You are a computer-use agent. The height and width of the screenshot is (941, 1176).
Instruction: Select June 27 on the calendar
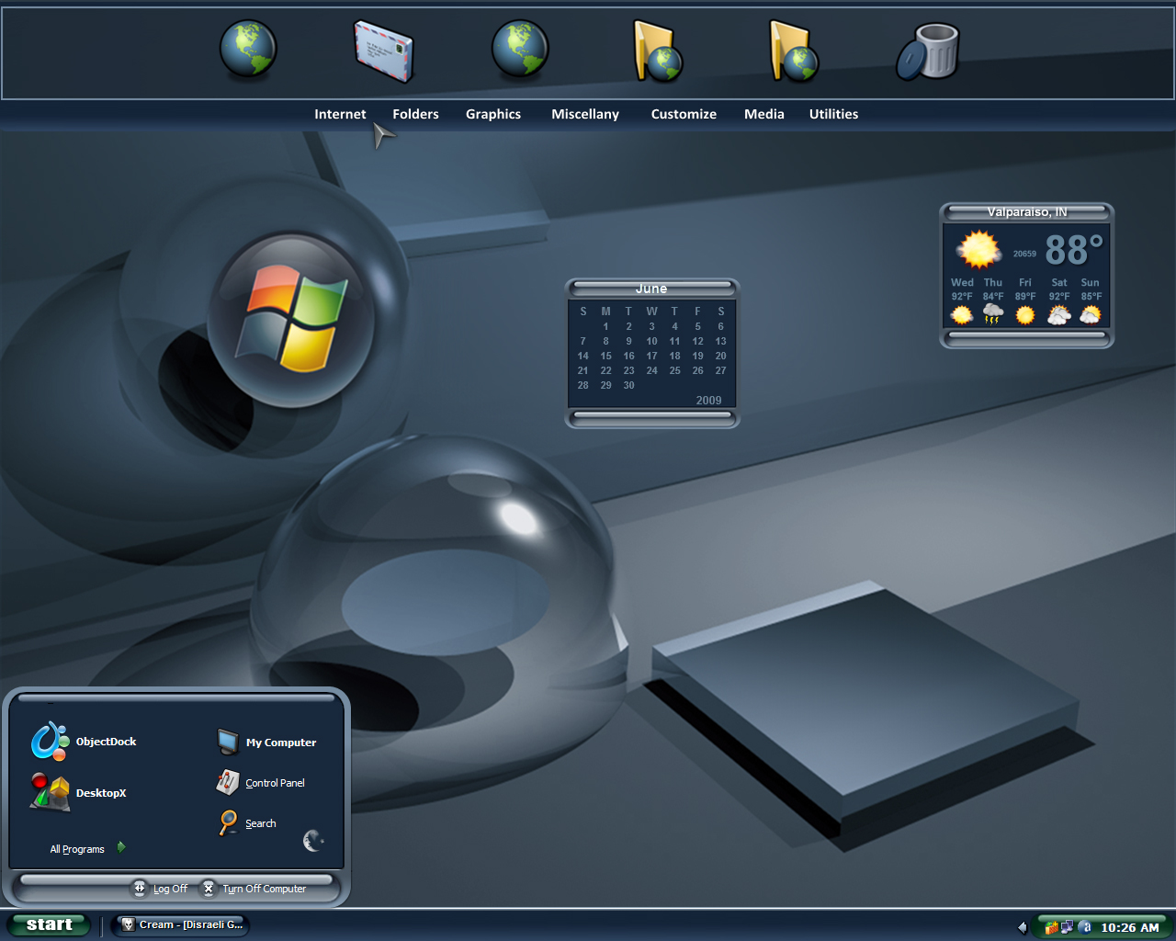[x=720, y=370]
